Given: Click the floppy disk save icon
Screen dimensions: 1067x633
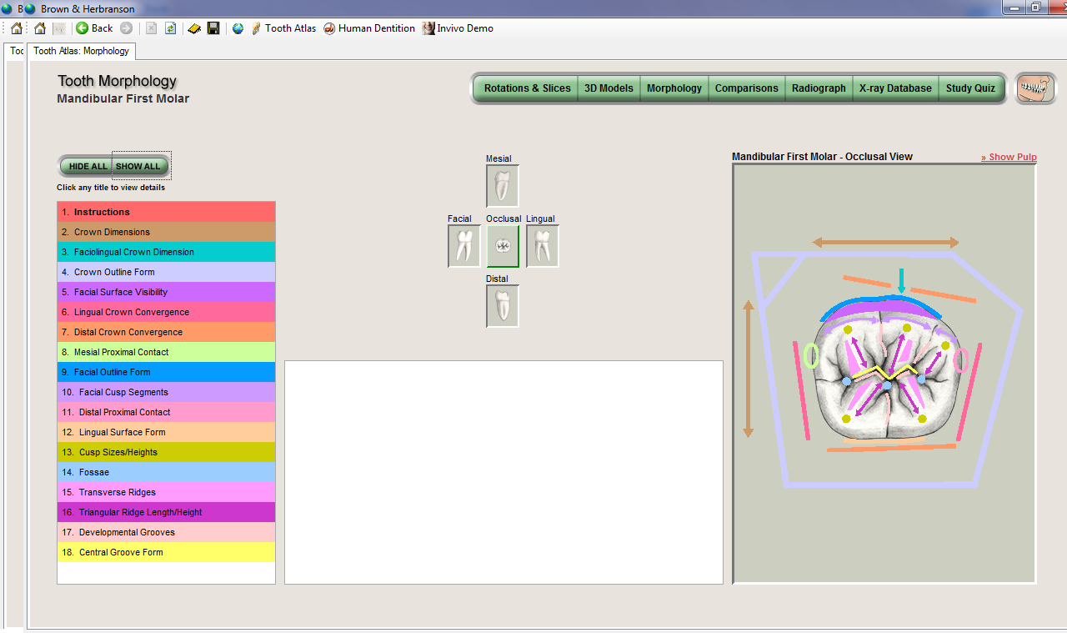Looking at the screenshot, I should point(213,28).
